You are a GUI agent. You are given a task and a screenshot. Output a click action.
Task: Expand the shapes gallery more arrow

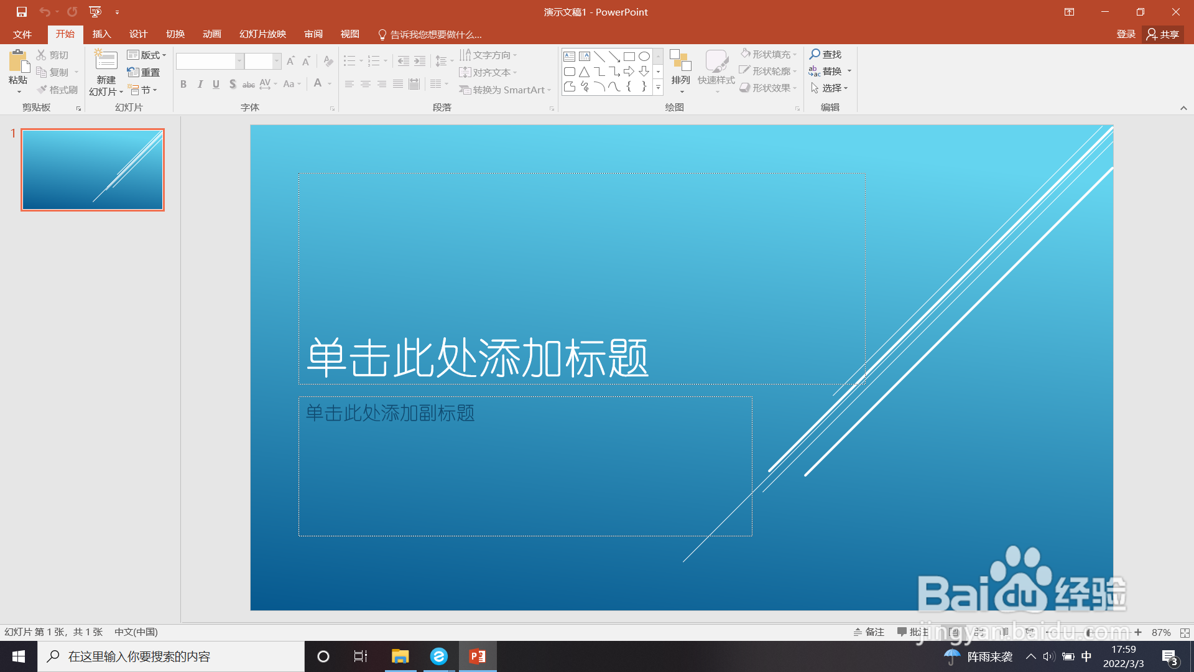click(658, 88)
